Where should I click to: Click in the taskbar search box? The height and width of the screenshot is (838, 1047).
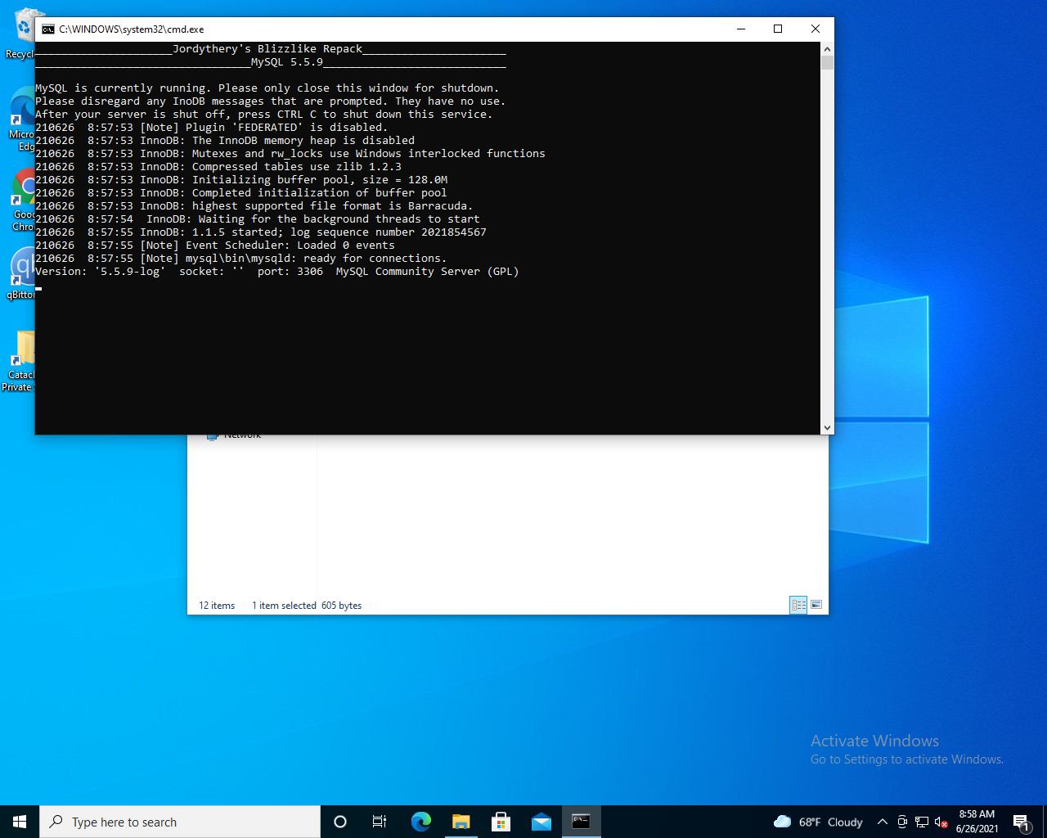[180, 822]
